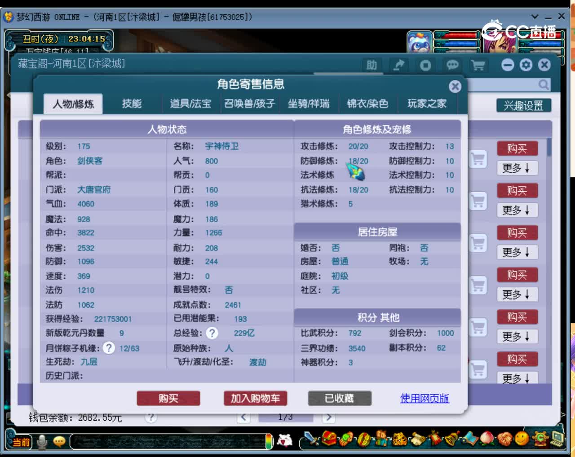This screenshot has height=457, width=575.
Task: Click the 大唐官府 门派 value
Action: [x=94, y=189]
